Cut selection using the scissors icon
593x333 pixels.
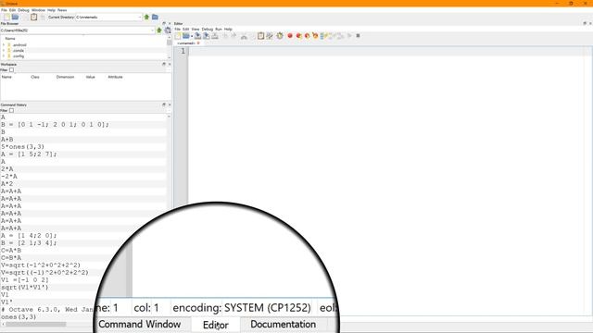[244, 36]
